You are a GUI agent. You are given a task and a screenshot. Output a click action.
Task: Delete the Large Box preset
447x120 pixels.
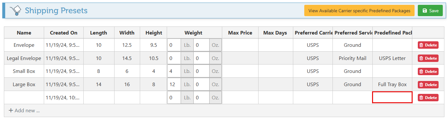pyautogui.click(x=428, y=85)
